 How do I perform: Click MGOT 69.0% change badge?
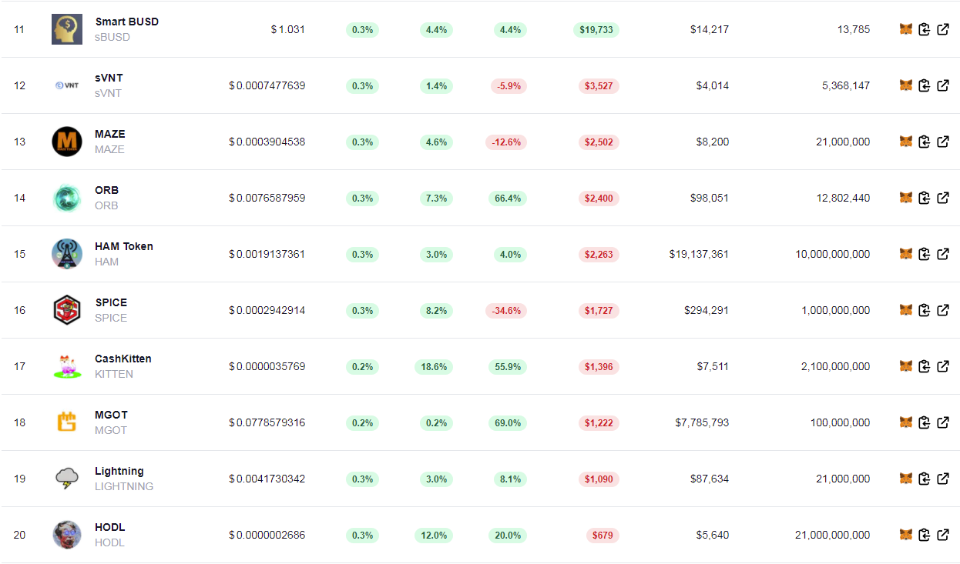pyautogui.click(x=508, y=422)
